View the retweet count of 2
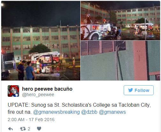Screen dimensions: 161x132 click(x=29, y=129)
